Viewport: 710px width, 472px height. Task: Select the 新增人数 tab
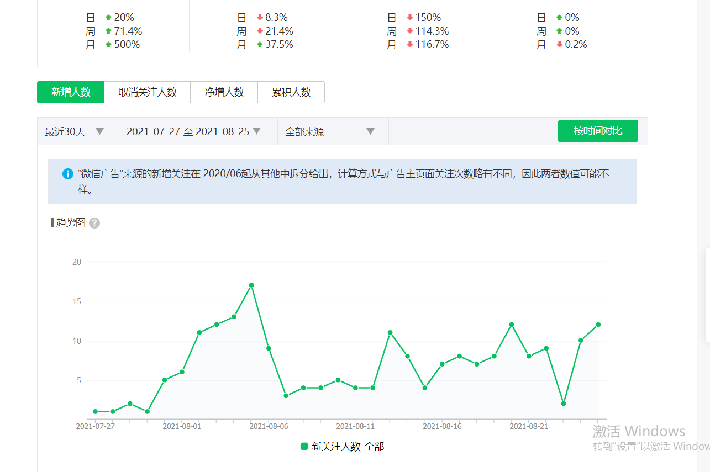pos(71,92)
